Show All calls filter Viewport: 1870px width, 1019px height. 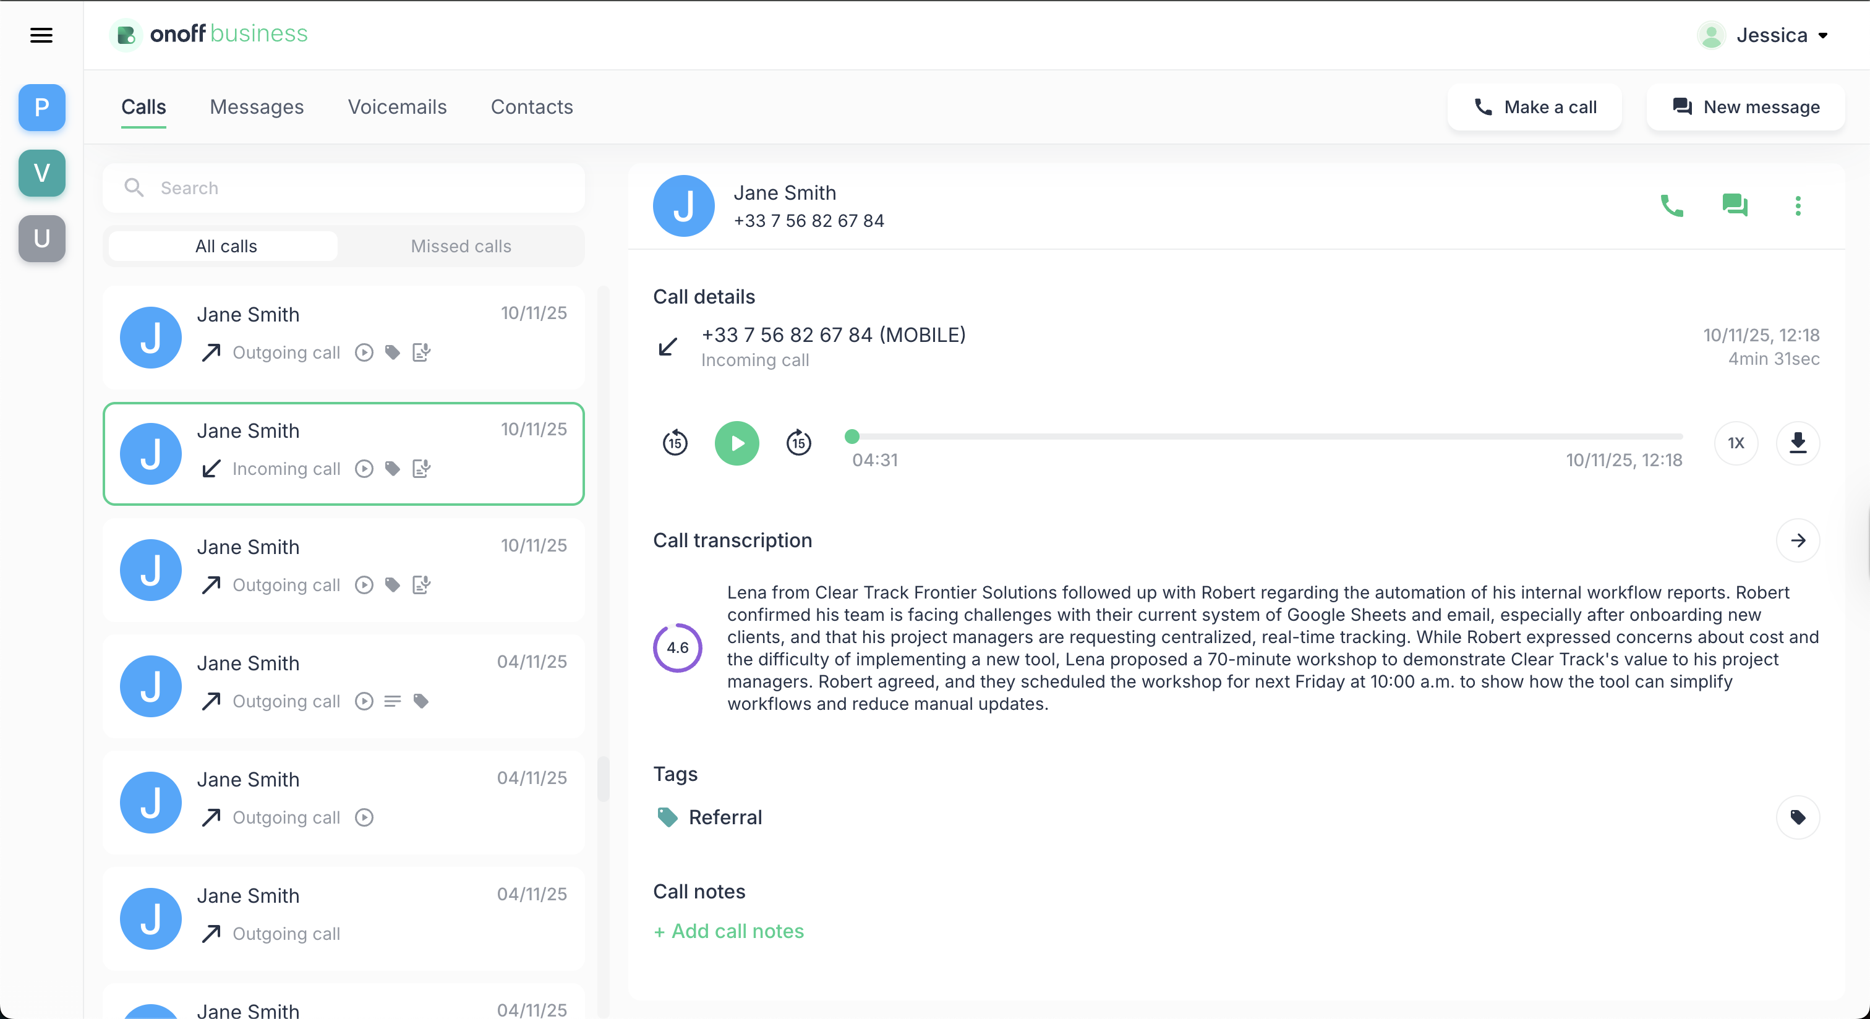point(223,246)
